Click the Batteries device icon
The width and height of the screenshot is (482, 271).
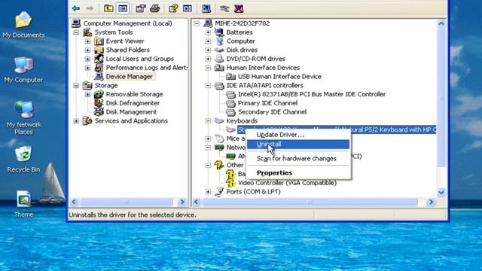[219, 32]
